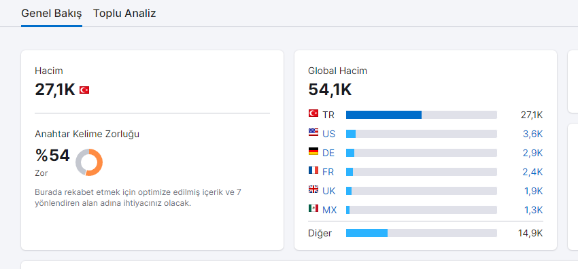Click the dark blue TR volume bar
Screen dimensions: 578x269
point(384,115)
